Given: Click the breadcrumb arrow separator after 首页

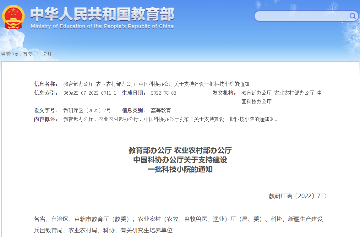Looking at the screenshot, I should [38, 54].
